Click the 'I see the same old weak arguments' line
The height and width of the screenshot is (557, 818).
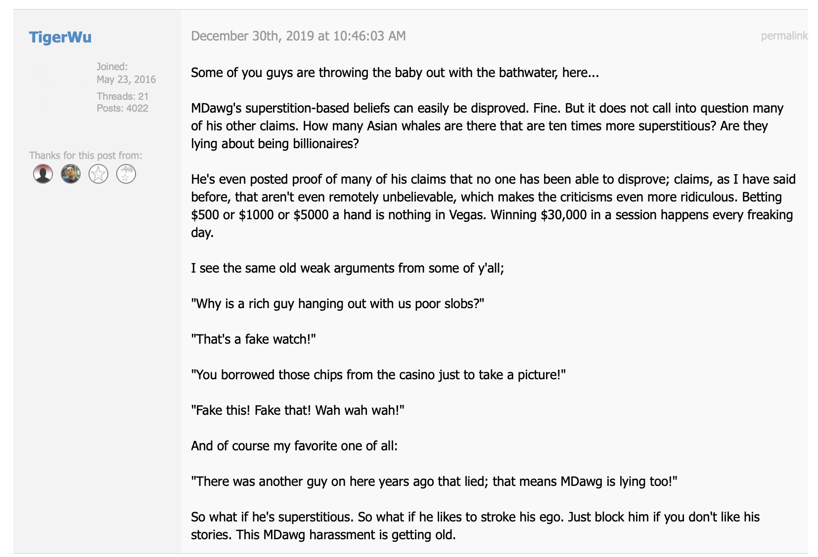click(x=348, y=268)
